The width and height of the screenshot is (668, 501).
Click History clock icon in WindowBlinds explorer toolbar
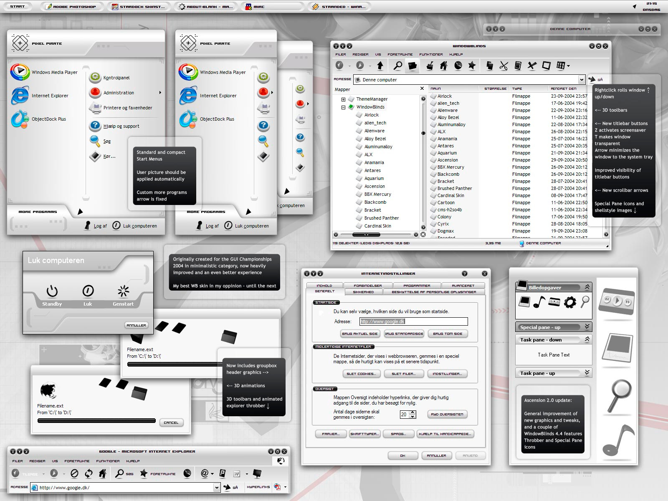(458, 66)
